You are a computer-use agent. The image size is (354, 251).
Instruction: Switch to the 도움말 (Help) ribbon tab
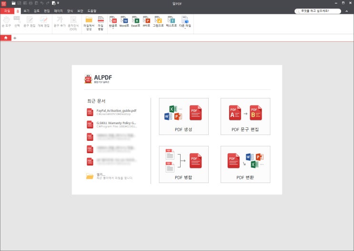click(x=91, y=11)
